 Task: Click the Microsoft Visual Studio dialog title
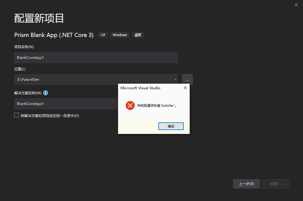tap(140, 88)
